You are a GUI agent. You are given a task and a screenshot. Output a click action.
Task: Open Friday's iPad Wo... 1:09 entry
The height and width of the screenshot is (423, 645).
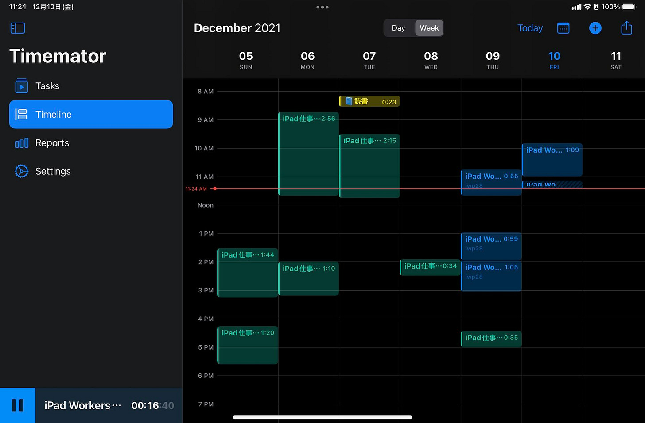click(x=552, y=160)
